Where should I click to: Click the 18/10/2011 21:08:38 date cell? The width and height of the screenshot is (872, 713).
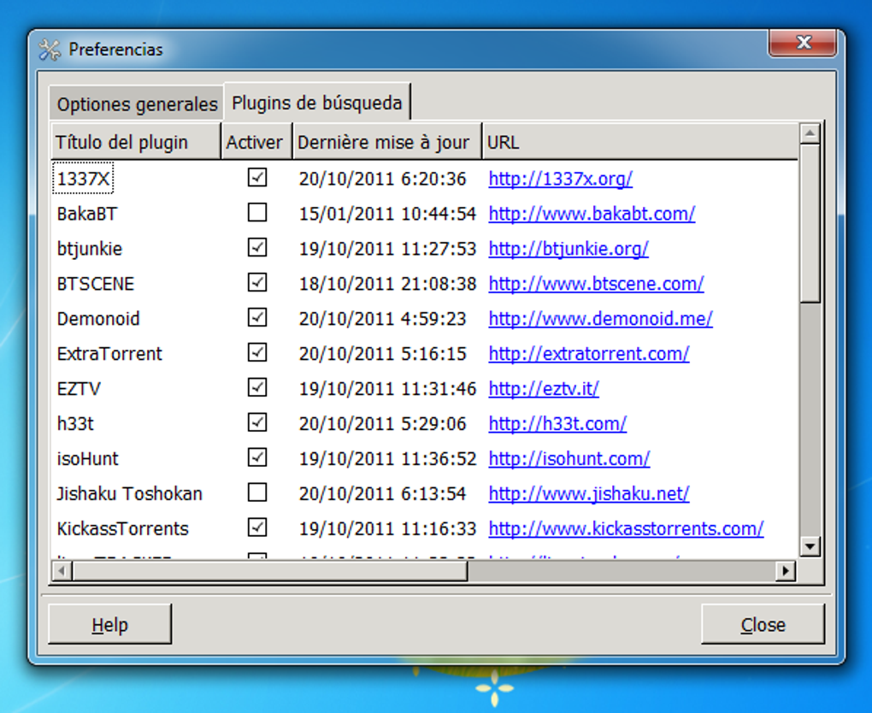(387, 284)
